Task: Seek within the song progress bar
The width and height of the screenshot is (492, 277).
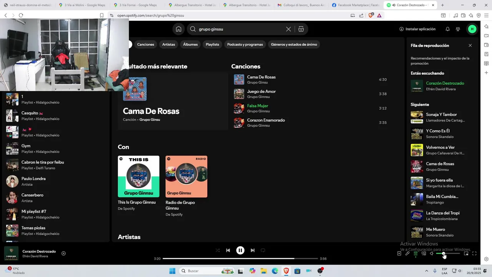Action: pos(240,259)
